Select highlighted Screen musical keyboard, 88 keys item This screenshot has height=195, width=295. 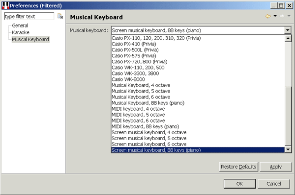pyautogui.click(x=198, y=150)
